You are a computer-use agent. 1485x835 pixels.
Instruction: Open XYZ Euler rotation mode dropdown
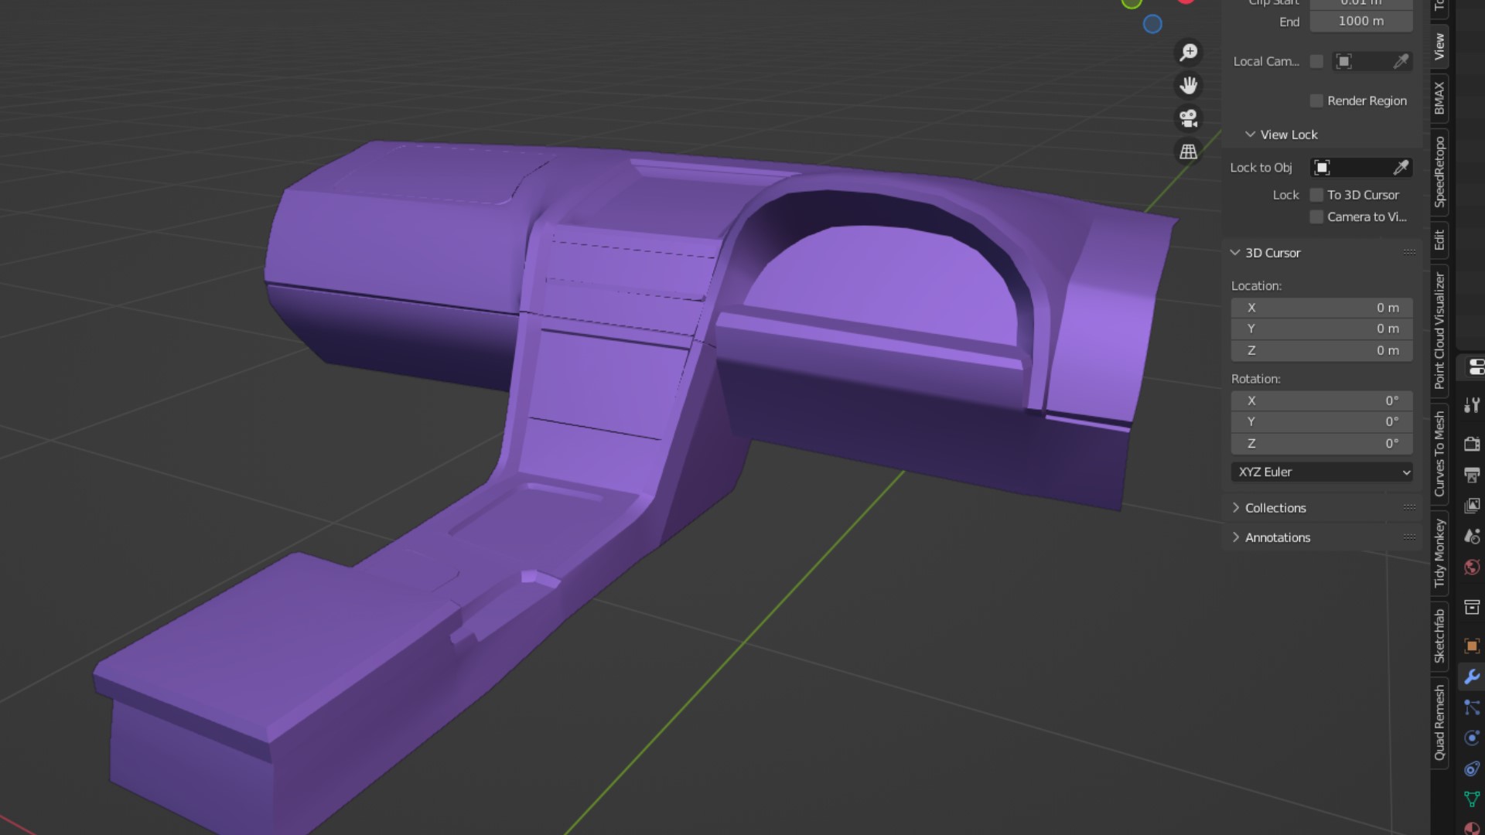click(1321, 472)
